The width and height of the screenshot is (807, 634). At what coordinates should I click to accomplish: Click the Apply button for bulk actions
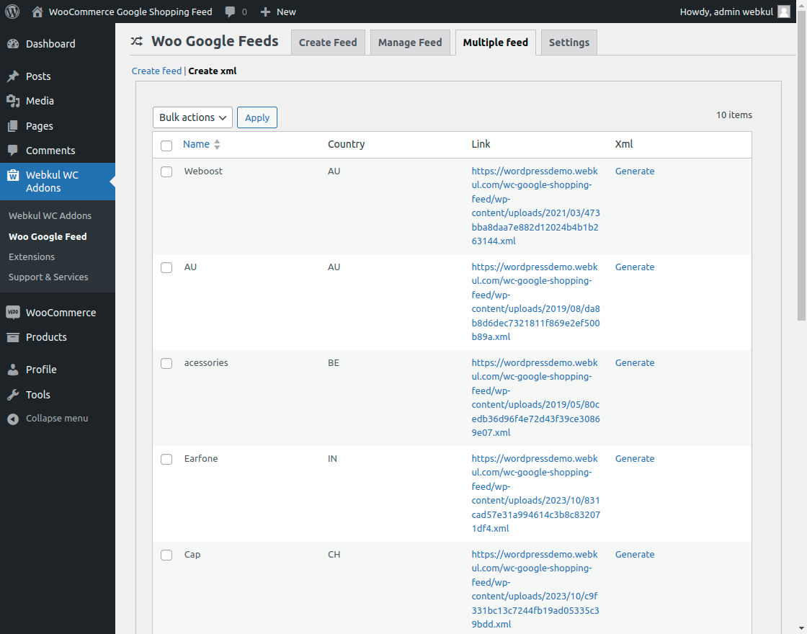pyautogui.click(x=257, y=117)
